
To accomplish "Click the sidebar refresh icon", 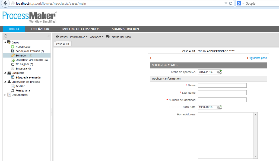I will pos(6,36).
